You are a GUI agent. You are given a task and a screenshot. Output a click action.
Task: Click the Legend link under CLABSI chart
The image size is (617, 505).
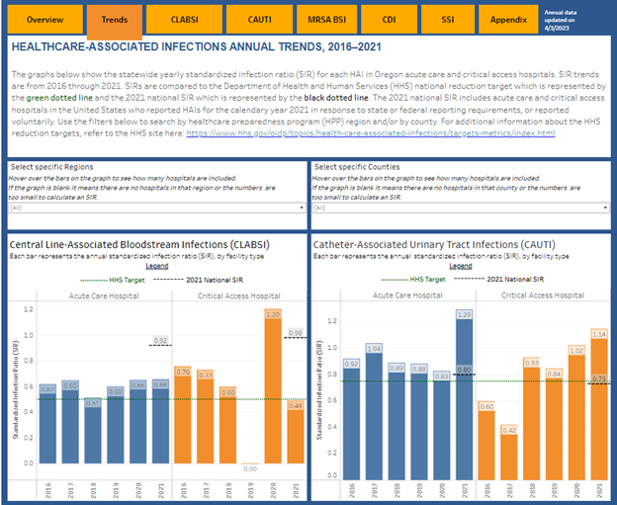pos(156,265)
